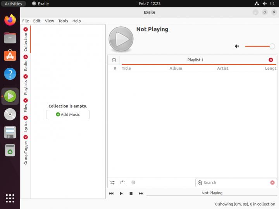Image resolution: width=279 pixels, height=209 pixels.
Task: Sort the playlist by the Artist column
Action: point(222,68)
